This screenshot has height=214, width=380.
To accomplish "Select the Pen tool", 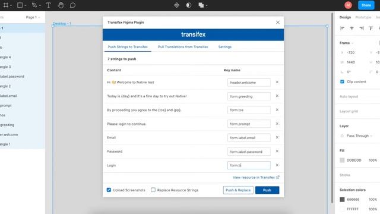I will pyautogui.click(x=34, y=5).
